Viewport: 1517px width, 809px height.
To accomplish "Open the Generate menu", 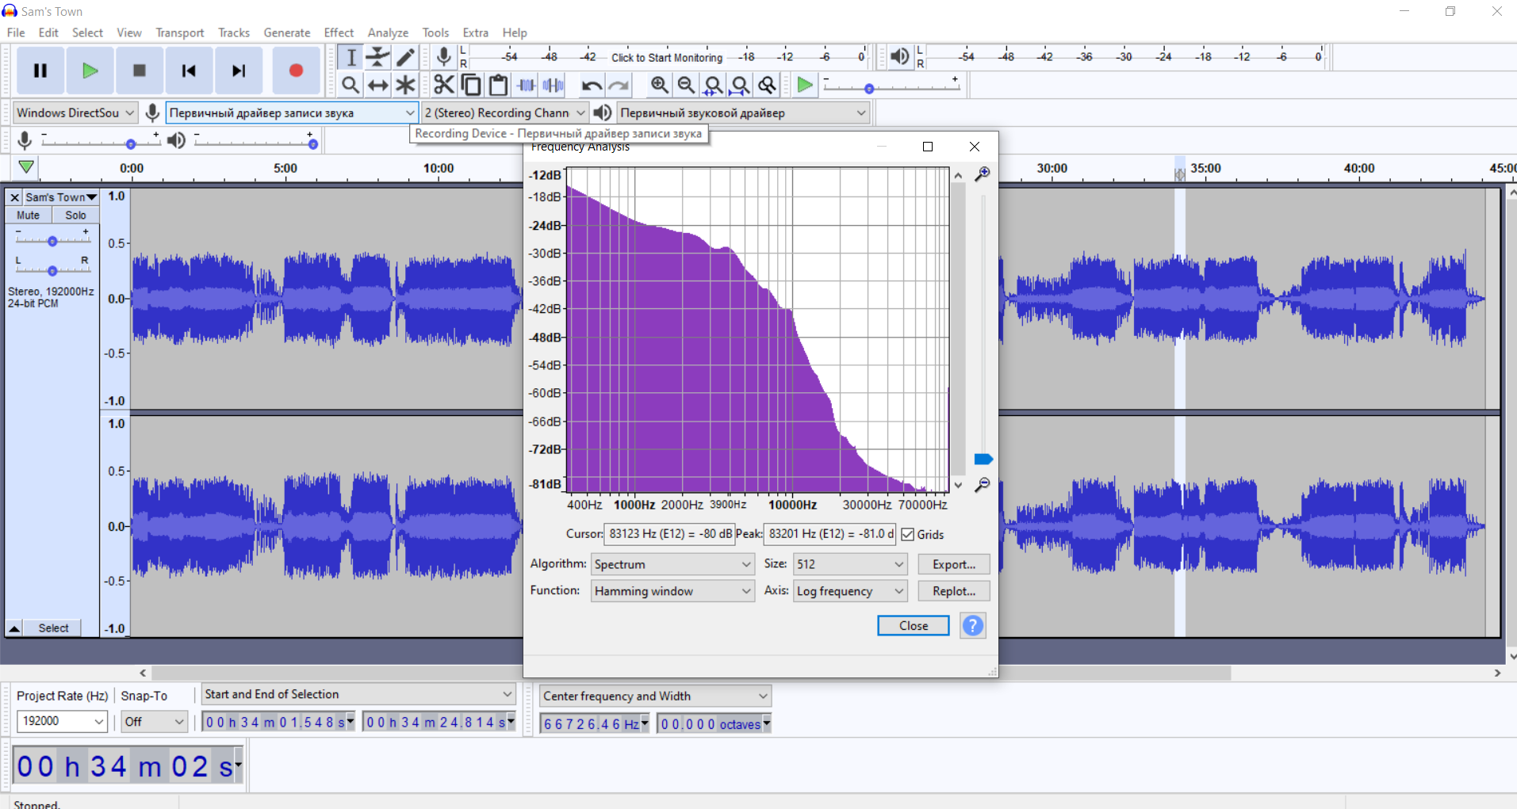I will [287, 32].
